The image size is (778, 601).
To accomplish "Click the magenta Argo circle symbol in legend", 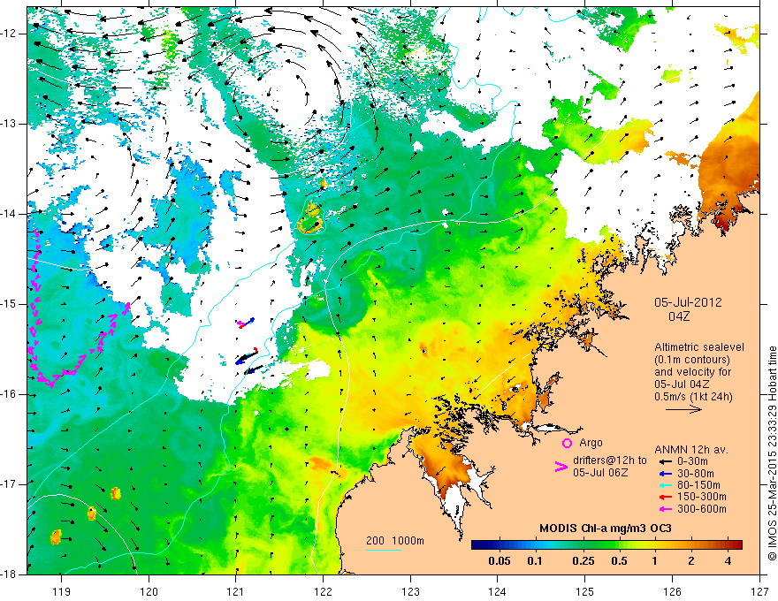I will [567, 444].
